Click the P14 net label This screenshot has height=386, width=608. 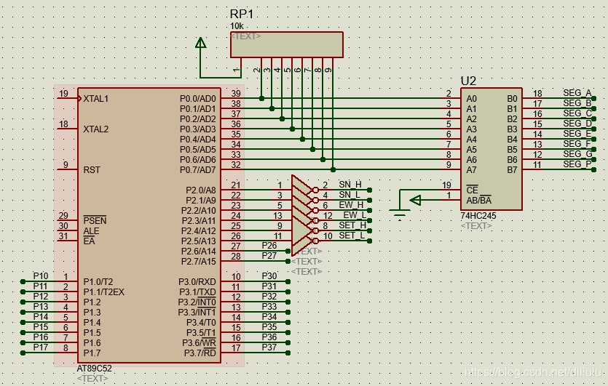40,317
